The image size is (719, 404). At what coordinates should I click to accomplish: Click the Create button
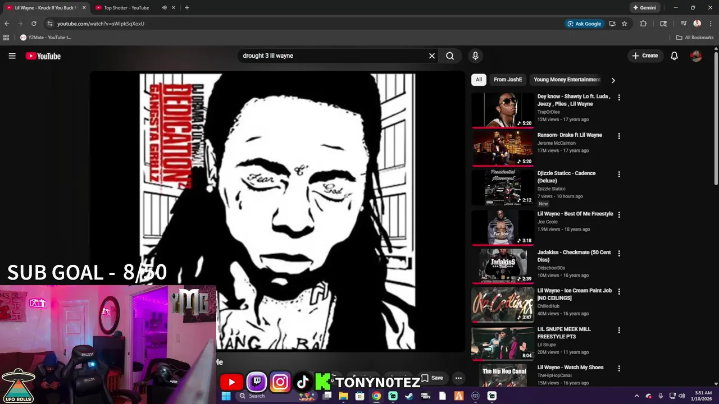[x=645, y=56]
